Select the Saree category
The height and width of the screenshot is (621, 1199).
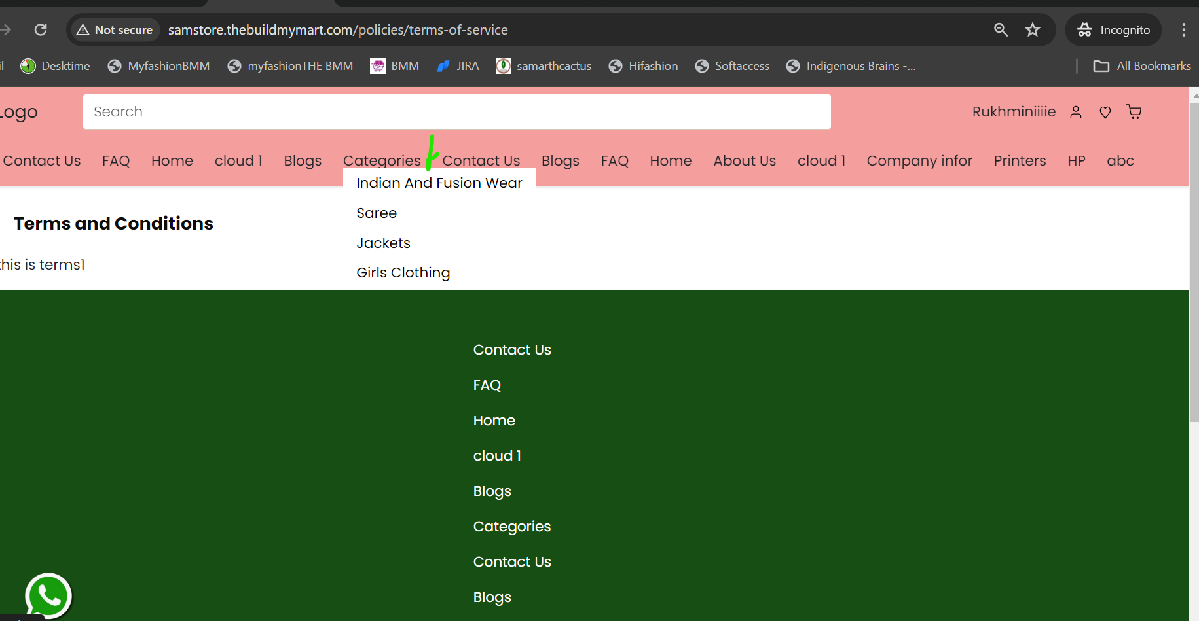377,213
